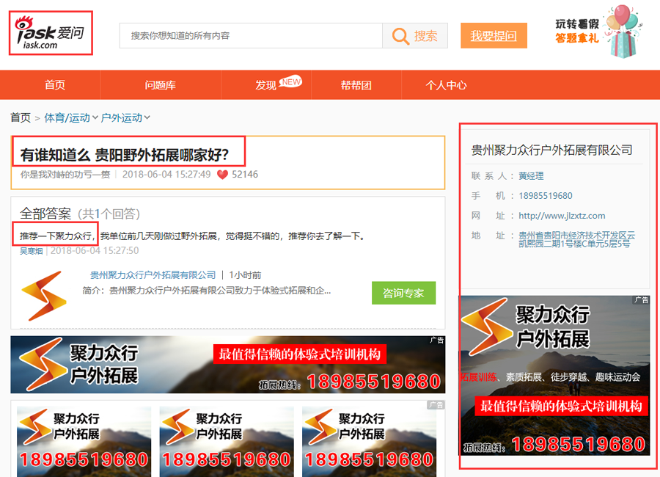Click the company 简介 description text

point(207,291)
